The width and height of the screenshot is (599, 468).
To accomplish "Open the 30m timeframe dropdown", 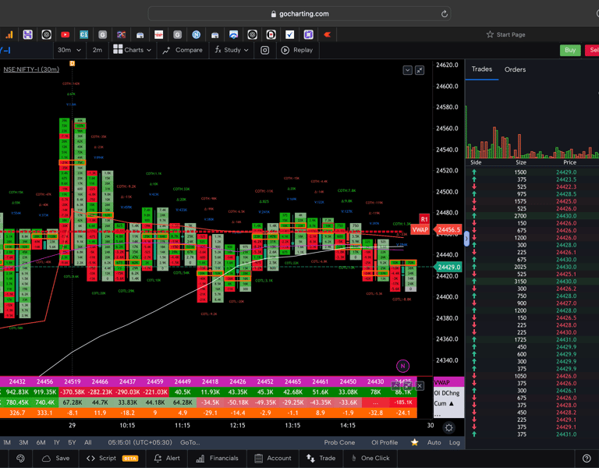I will 69,50.
